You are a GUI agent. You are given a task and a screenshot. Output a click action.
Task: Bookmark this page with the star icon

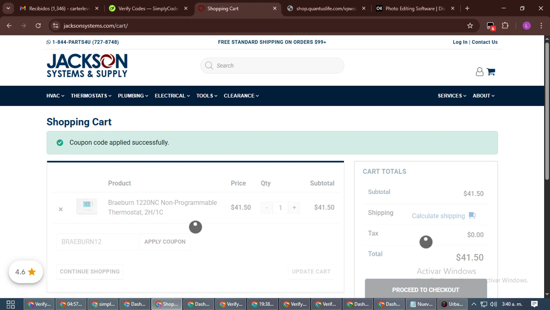[470, 26]
